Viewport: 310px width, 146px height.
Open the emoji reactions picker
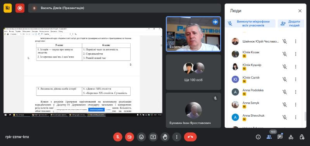pos(141,137)
